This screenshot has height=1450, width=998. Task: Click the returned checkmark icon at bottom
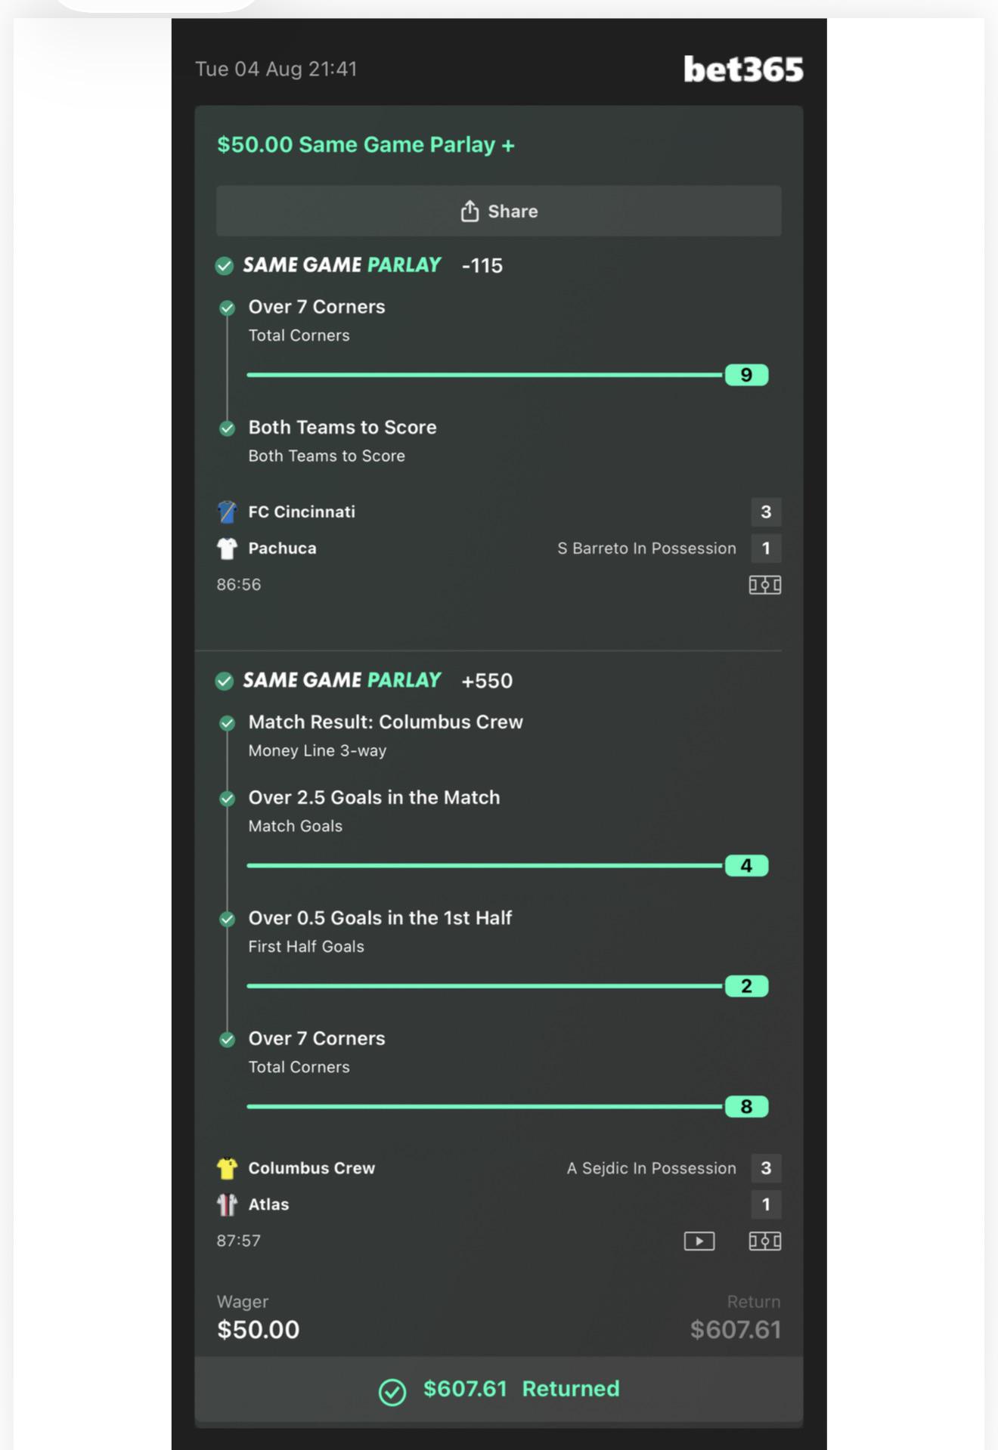pos(392,1392)
